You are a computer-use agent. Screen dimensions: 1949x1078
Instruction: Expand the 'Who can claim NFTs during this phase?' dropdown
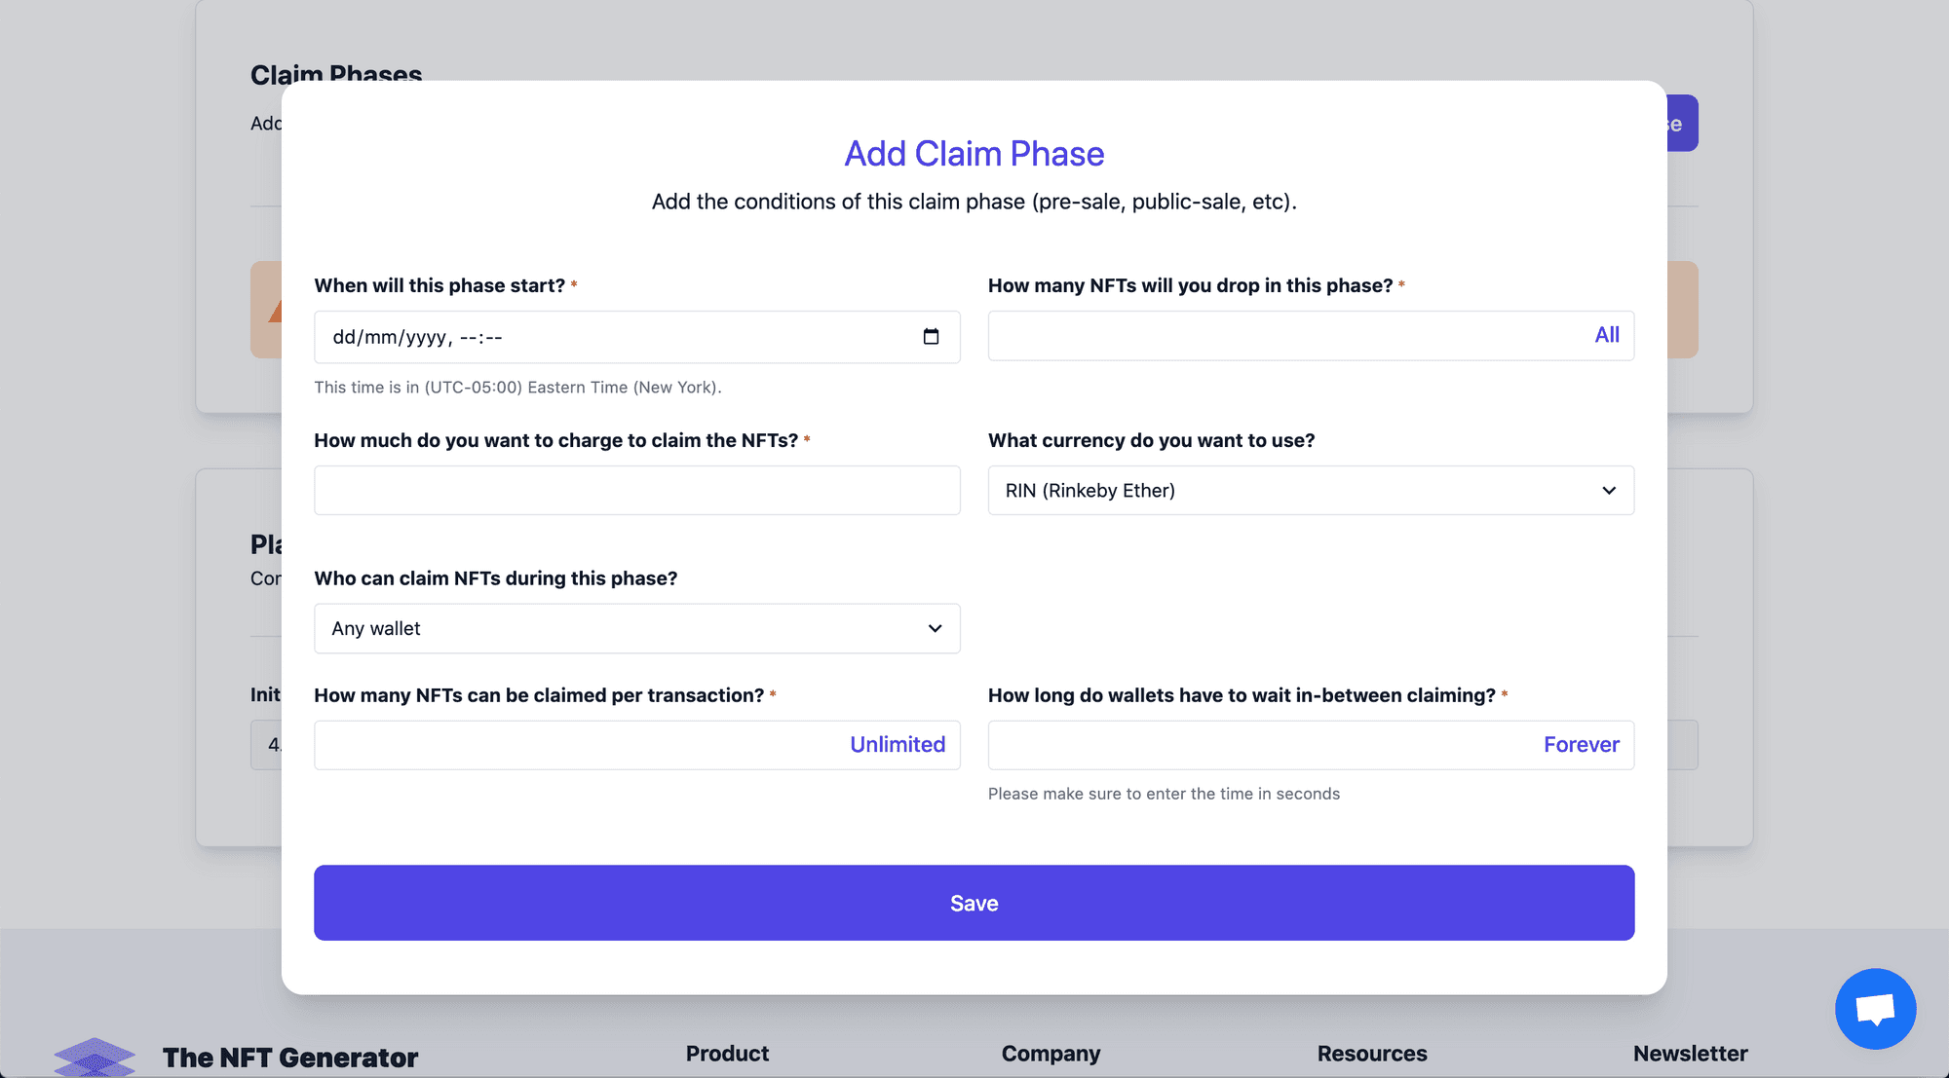coord(636,626)
